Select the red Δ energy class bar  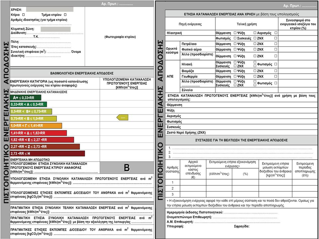tap(39, 133)
